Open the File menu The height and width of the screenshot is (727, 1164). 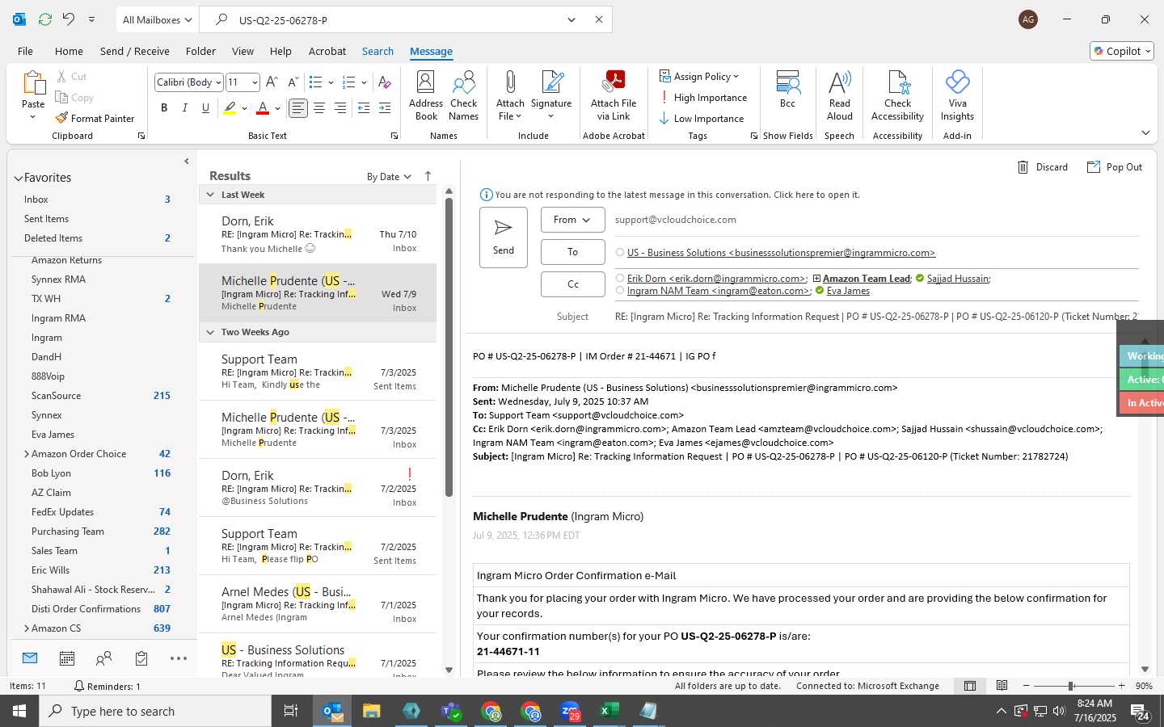[25, 51]
